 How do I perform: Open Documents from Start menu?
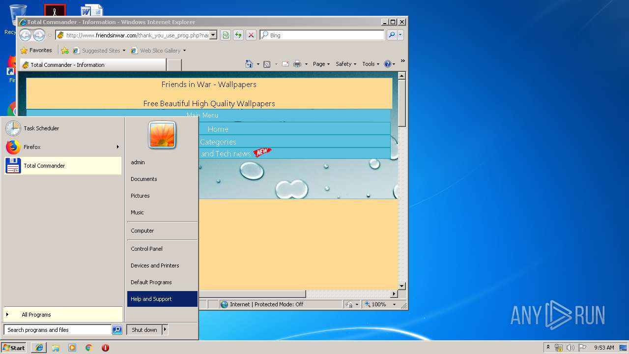tap(162, 179)
